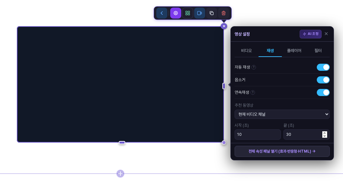343x194 pixels.
Task: Select the dark video block
Action: click(120, 84)
